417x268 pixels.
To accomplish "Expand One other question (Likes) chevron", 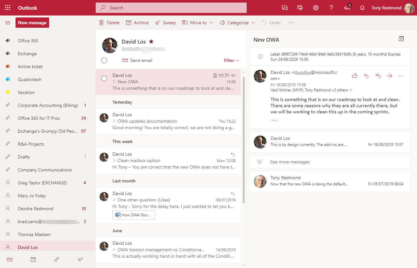I will [x=114, y=200].
